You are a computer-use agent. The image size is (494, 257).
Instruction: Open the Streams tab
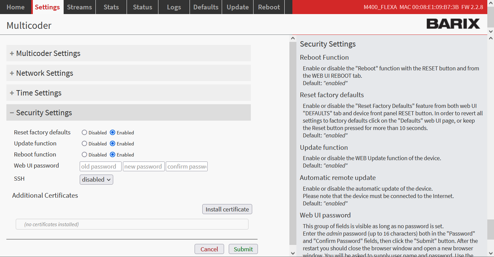80,7
